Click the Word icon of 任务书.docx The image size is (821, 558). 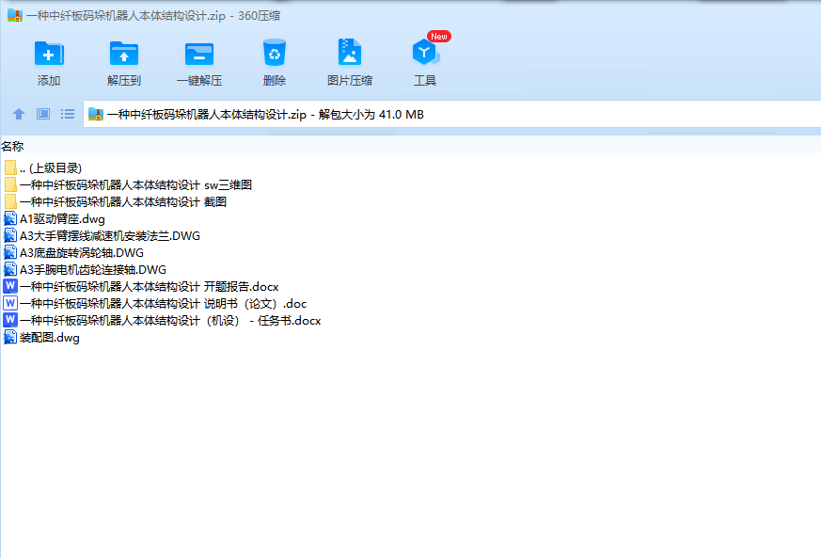pos(10,320)
